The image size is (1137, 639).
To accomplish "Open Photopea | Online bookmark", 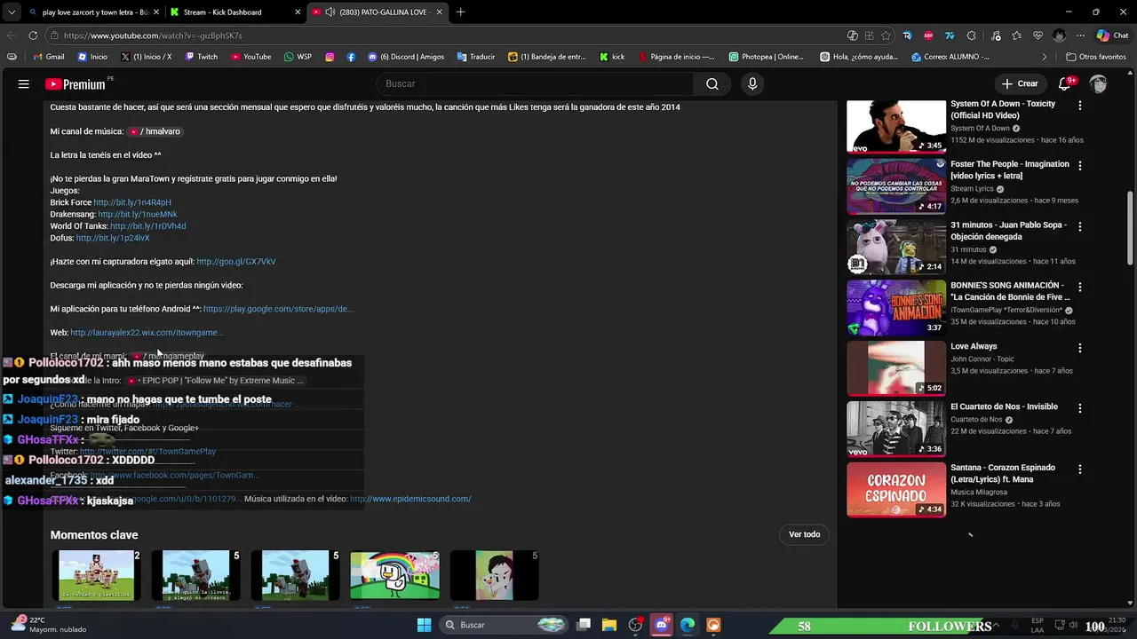I will coord(767,57).
